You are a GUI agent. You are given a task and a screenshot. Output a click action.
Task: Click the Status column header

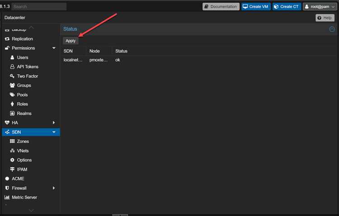pyautogui.click(x=121, y=51)
